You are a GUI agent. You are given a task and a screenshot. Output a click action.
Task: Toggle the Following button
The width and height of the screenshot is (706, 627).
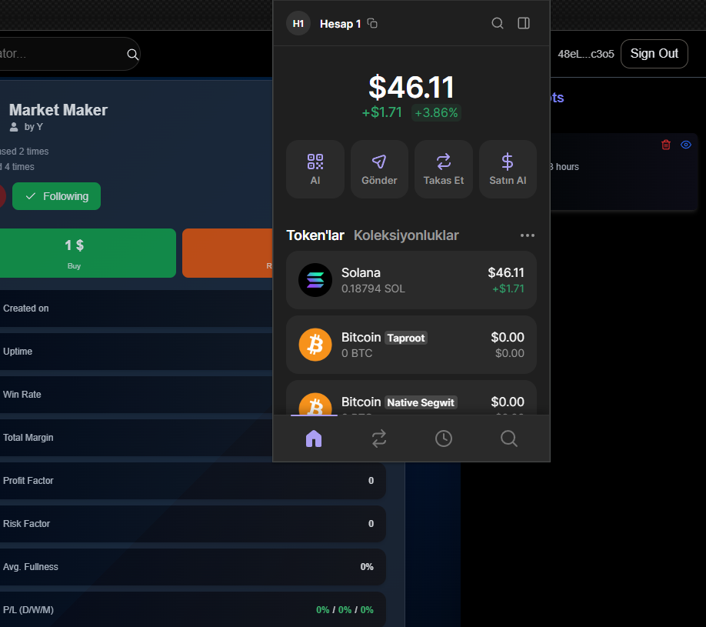coord(56,196)
